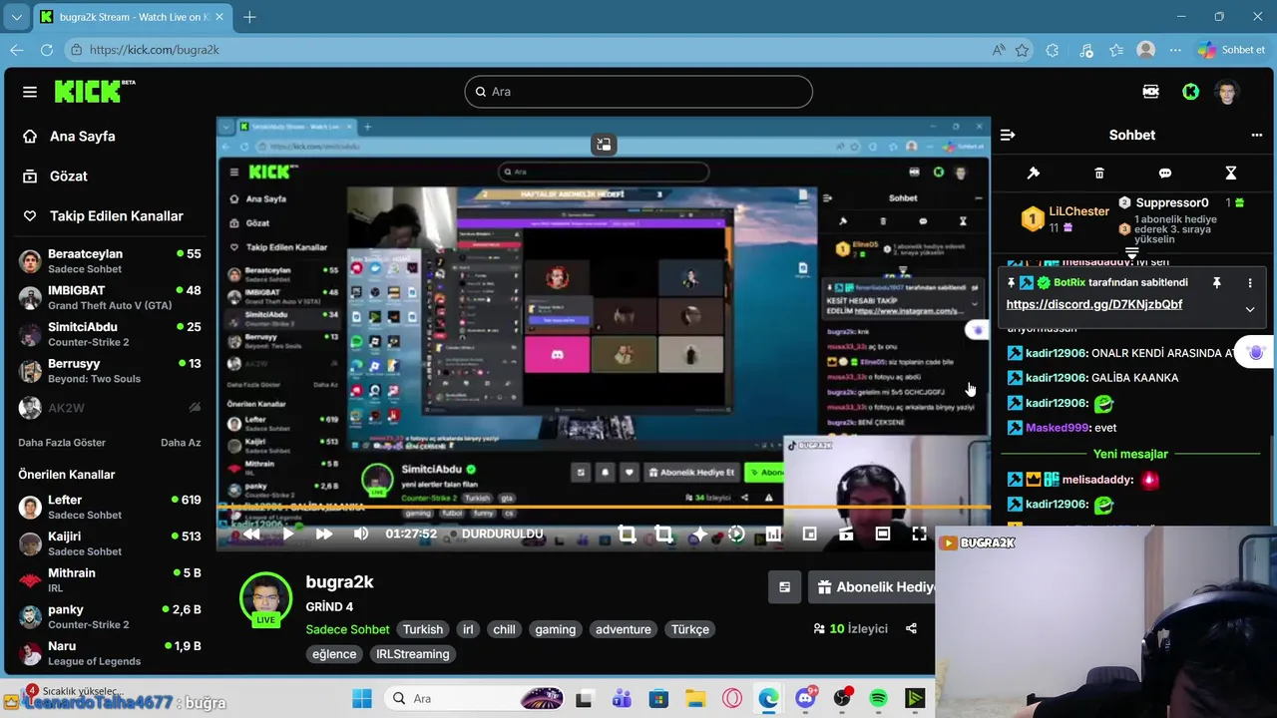Open the user avatar menu
Image resolution: width=1277 pixels, height=718 pixels.
point(1227,92)
